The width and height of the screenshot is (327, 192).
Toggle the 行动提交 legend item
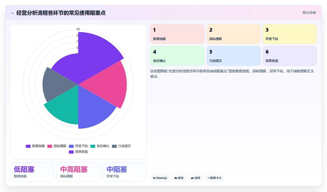(x=121, y=146)
